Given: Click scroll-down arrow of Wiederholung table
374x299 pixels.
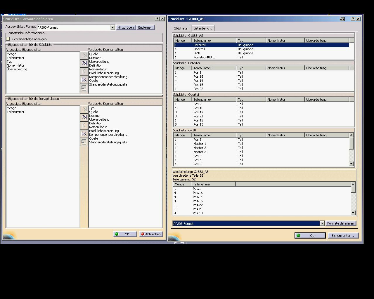Looking at the screenshot, I should coord(353,213).
